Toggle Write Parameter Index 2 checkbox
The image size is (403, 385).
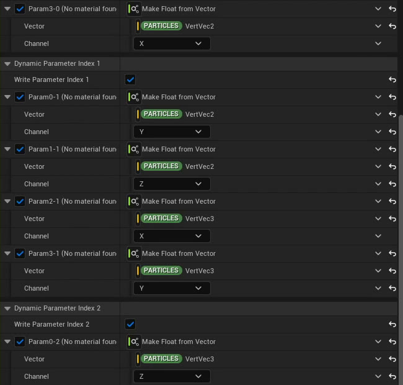click(130, 324)
